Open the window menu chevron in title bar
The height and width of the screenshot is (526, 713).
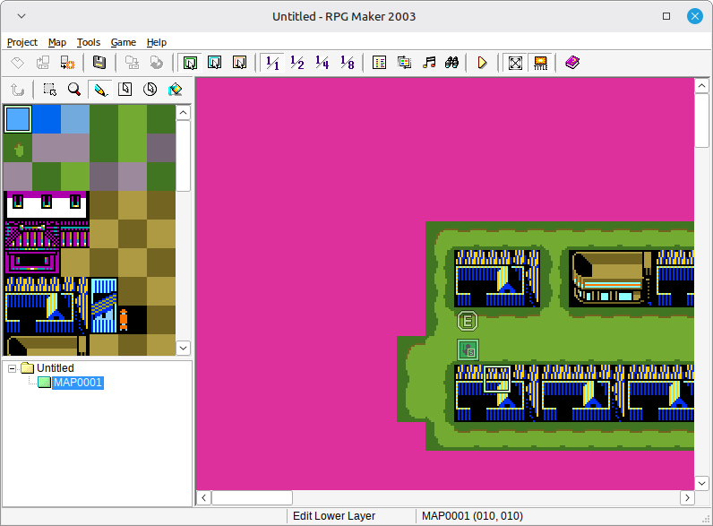click(21, 16)
